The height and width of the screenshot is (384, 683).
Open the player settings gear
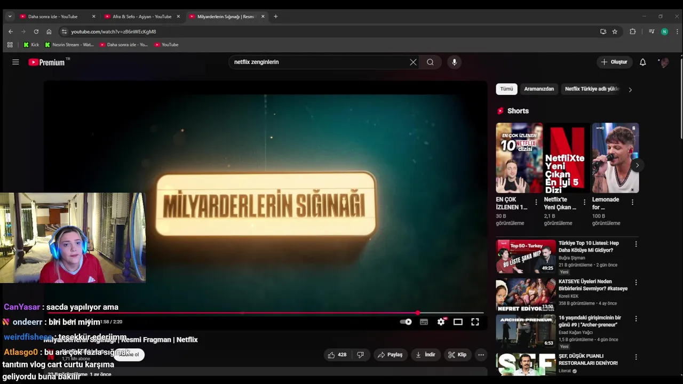pyautogui.click(x=441, y=322)
